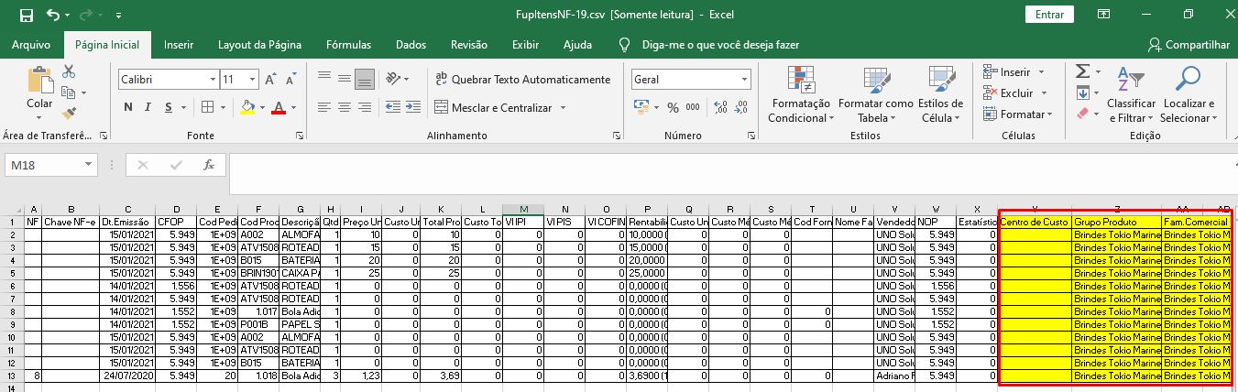Click the percent style icon
The height and width of the screenshot is (392, 1238).
click(673, 108)
